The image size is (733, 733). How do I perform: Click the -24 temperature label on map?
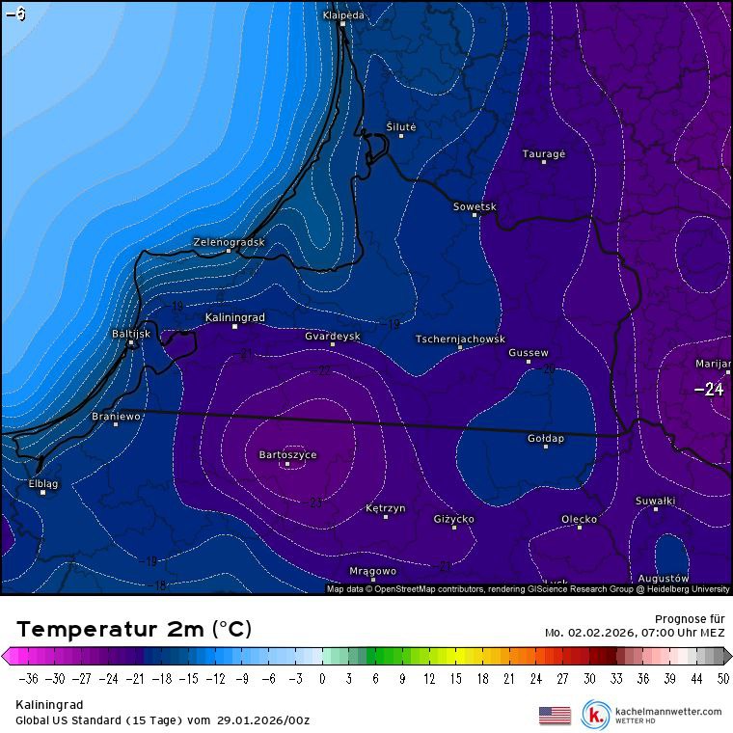[x=709, y=390]
